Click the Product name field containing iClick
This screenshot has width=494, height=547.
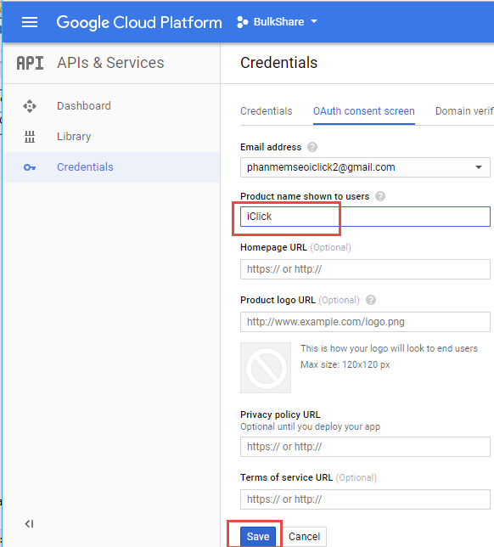pos(365,217)
